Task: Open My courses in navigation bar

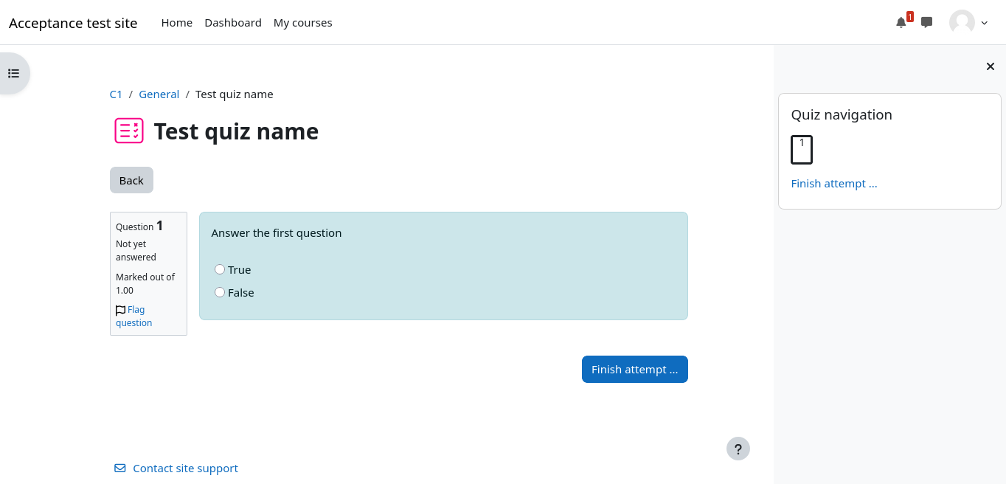Action: pyautogui.click(x=302, y=23)
